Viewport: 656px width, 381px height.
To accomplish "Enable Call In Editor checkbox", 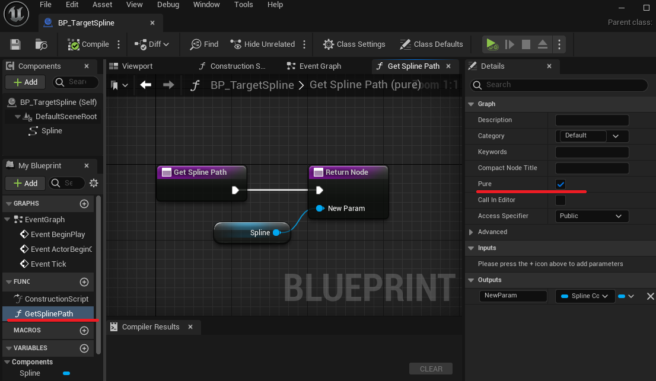I will 561,200.
